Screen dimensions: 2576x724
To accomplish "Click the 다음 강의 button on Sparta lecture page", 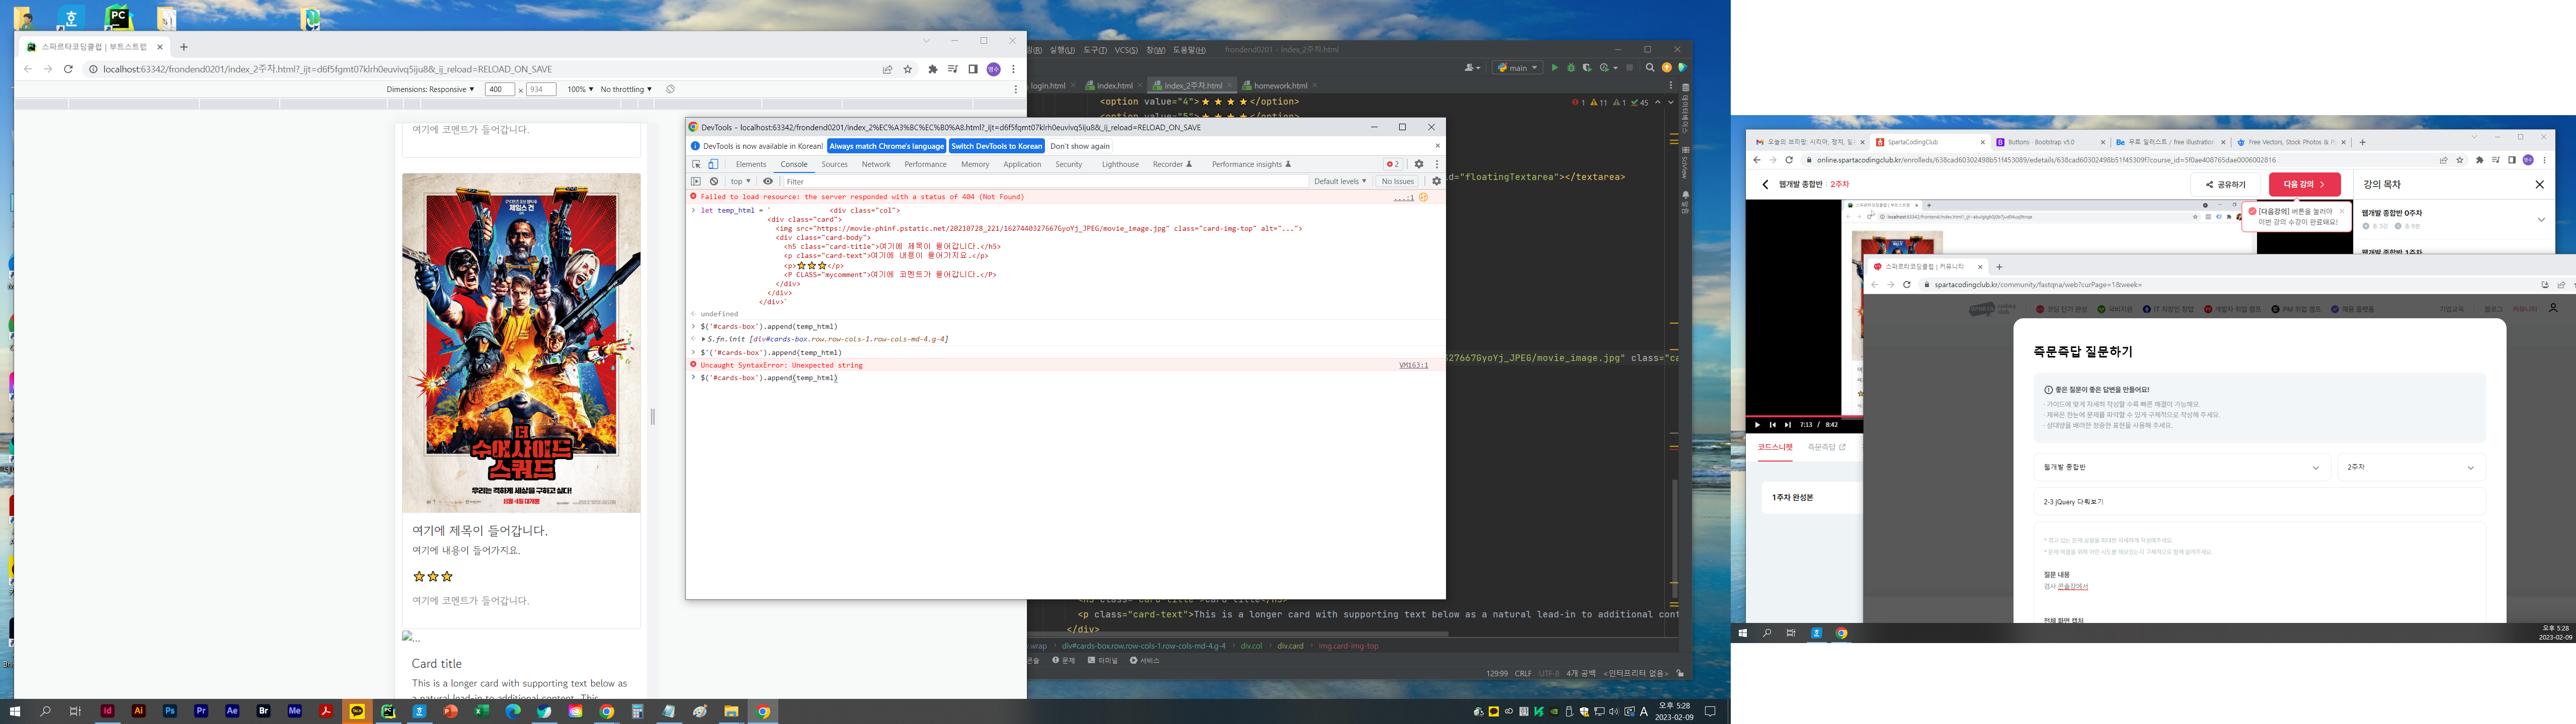I will [2304, 184].
